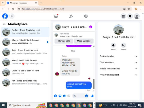144x108 pixels.
Task: Open the $850 – 3 bed 2 bath listing link
Action: (71, 36)
